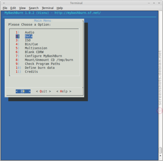
Task: Click the scrollbar down arrow
Action: pos(160,158)
